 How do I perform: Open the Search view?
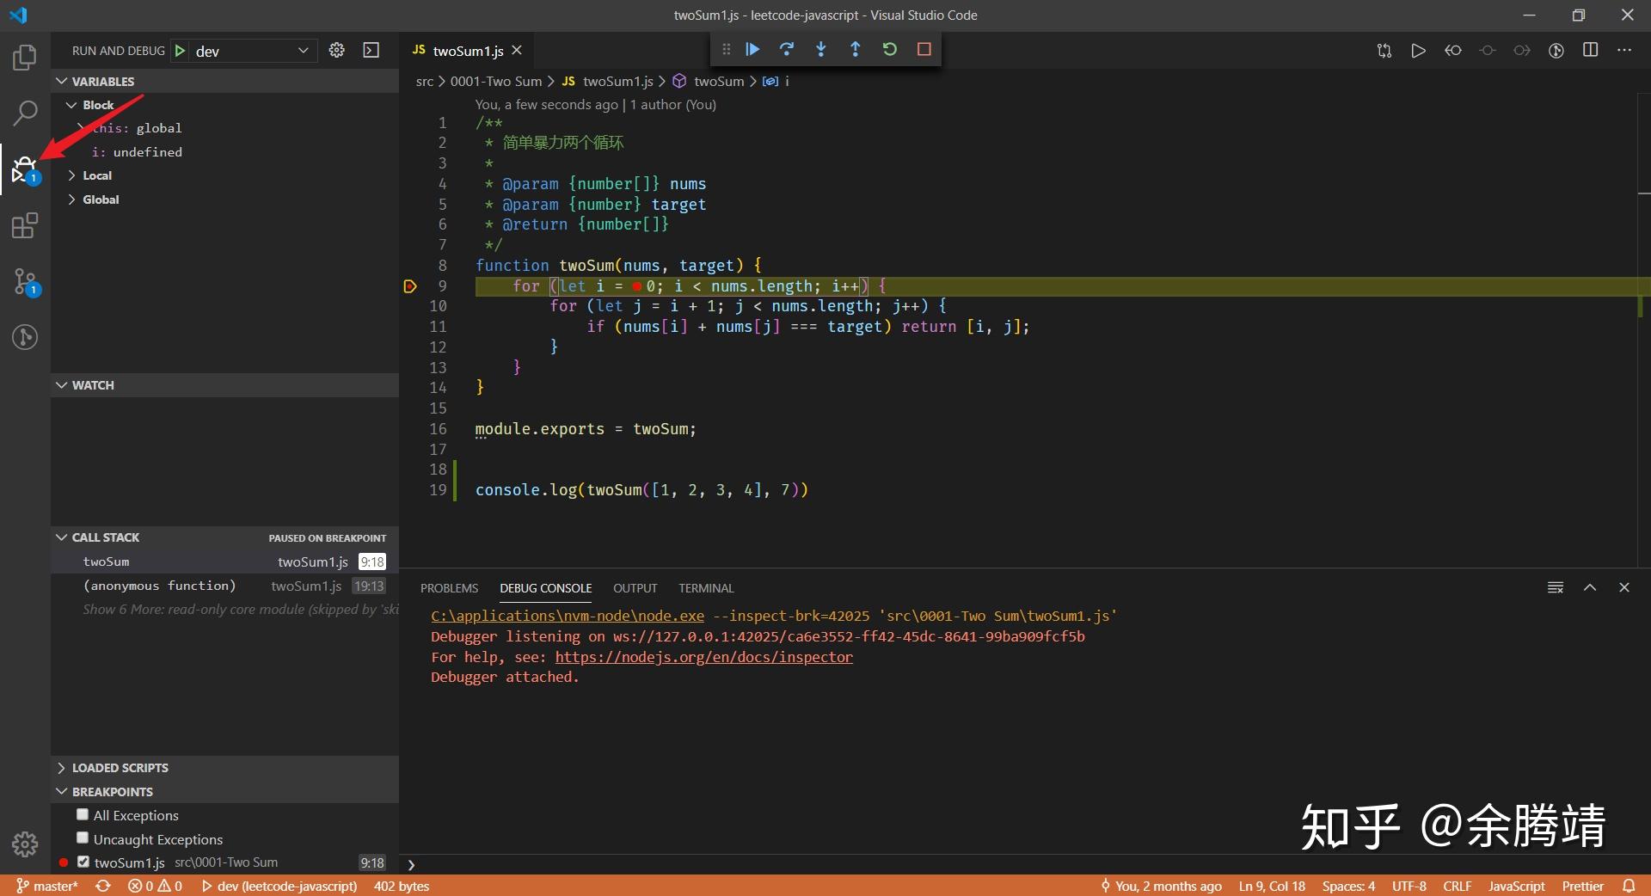point(25,113)
